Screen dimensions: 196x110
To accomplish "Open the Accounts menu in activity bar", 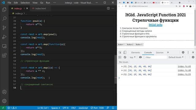I will 4,92.
